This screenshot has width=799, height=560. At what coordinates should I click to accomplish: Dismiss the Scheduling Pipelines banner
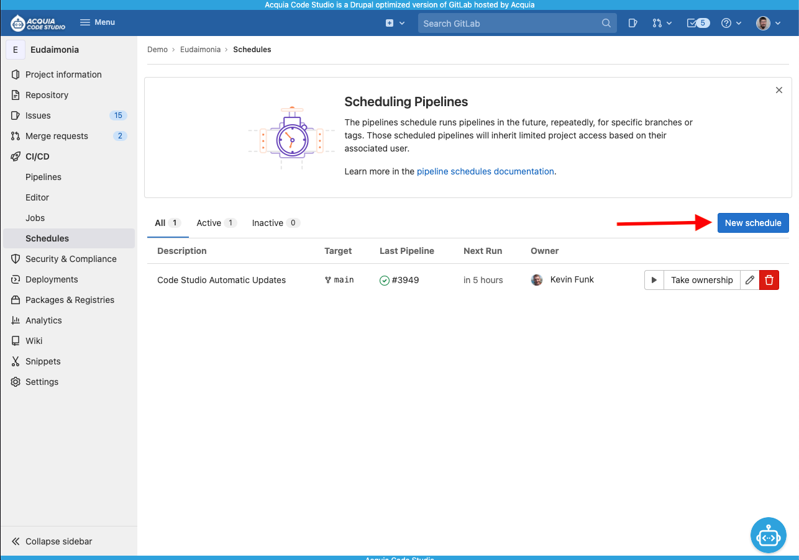tap(779, 90)
